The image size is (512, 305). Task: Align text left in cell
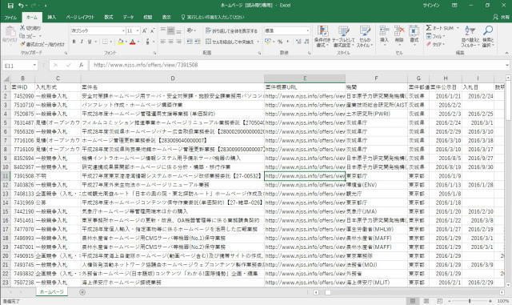[163, 42]
